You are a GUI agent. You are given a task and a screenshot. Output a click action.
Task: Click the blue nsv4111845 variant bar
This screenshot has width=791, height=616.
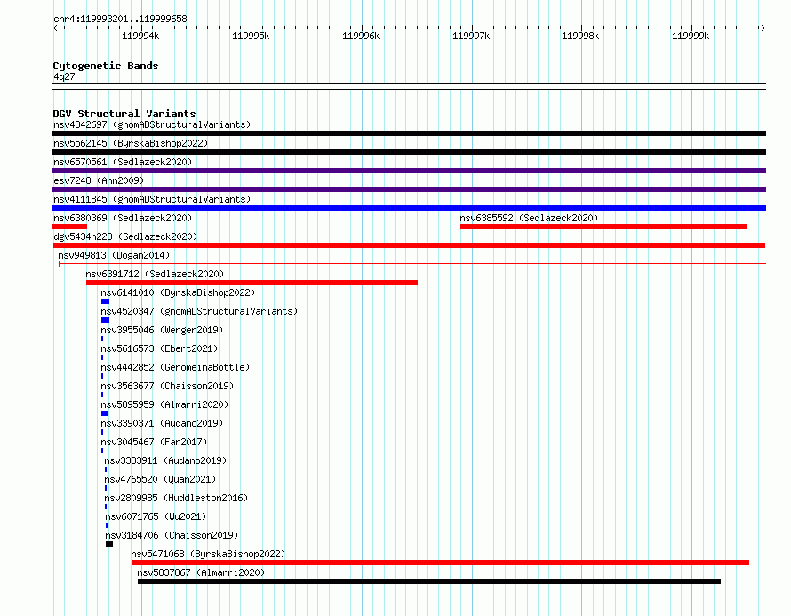click(409, 208)
